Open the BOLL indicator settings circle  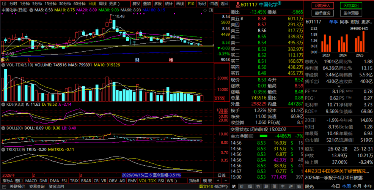point(3,128)
